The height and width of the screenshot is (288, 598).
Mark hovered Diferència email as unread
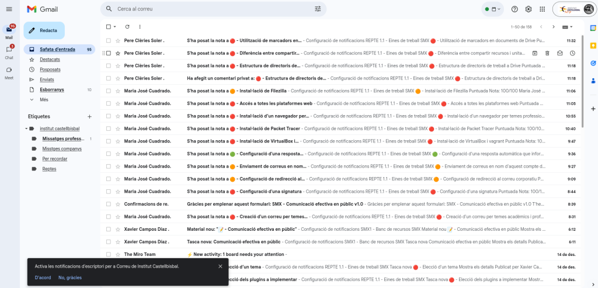[x=559, y=53]
